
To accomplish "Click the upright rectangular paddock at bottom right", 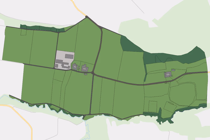I will [x=153, y=107].
